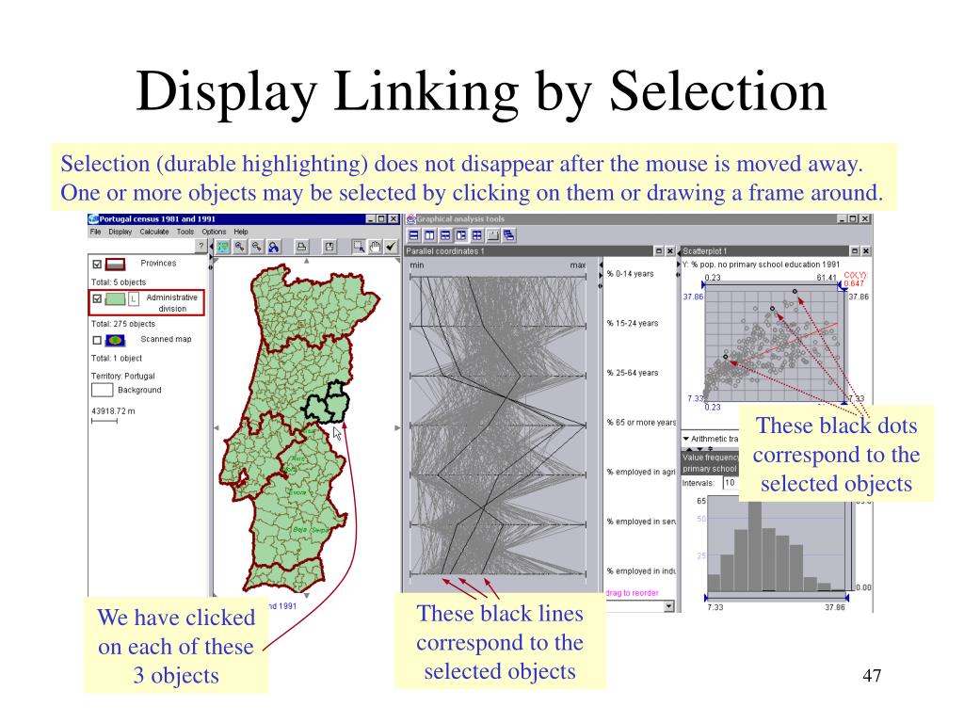Close the Parallel coordinates 1 panel
This screenshot has width=964, height=723.
[x=670, y=250]
